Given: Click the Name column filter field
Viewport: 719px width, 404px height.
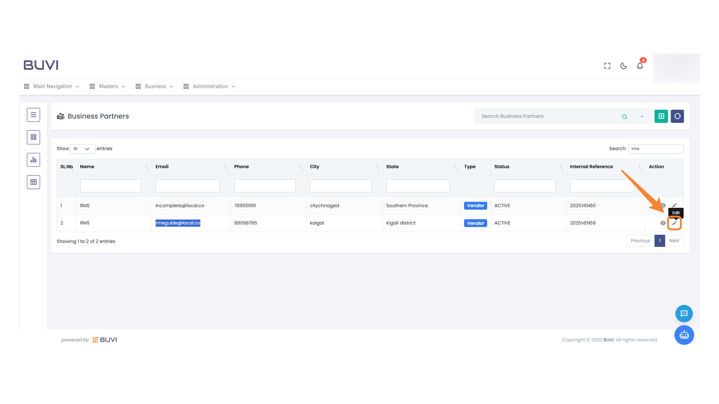Looking at the screenshot, I should point(110,186).
